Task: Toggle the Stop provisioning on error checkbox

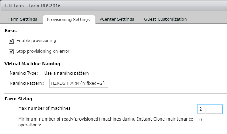Action: [11, 52]
